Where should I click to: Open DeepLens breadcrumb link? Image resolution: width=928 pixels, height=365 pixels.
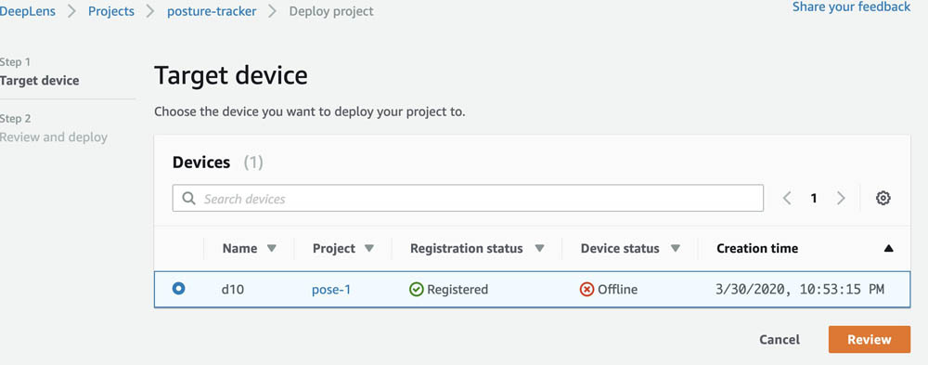click(28, 11)
